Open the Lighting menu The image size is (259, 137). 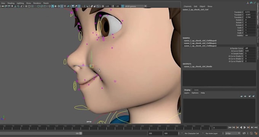point(20,3)
